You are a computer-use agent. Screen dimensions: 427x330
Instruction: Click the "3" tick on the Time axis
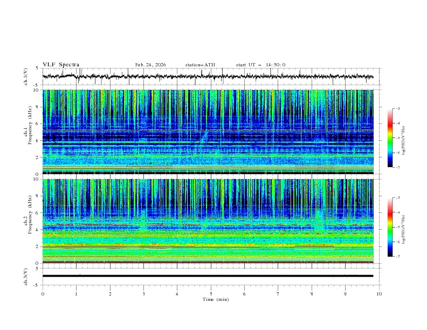(143, 294)
